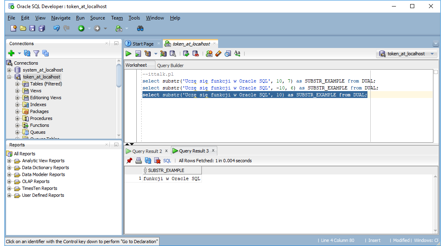Open SQL Tuning Advisor icon
This screenshot has width=446, height=246.
173,54
